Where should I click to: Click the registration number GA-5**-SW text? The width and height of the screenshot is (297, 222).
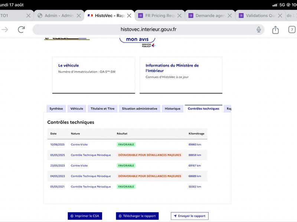click(108, 72)
